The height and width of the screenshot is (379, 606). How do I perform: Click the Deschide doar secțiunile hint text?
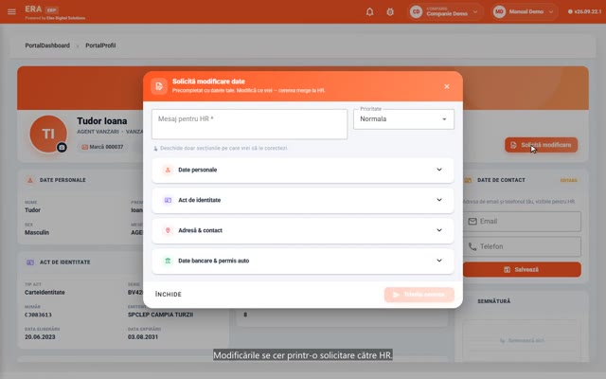coord(223,148)
